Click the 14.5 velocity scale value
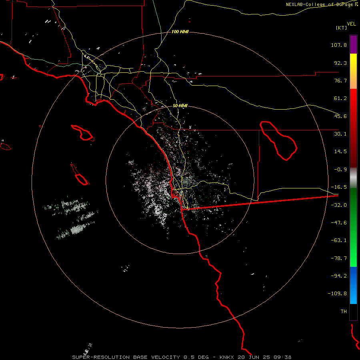This screenshot has width=360, height=360. [x=340, y=152]
